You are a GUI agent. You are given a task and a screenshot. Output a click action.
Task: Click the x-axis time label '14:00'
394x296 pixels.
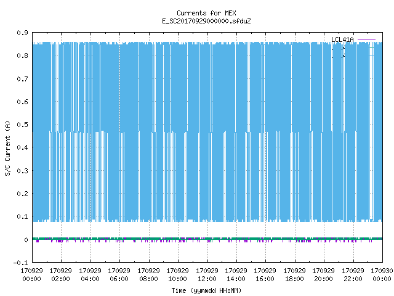tap(236, 279)
